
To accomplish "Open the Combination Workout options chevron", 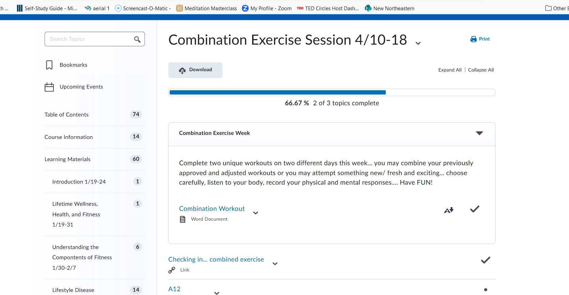I will pos(256,213).
